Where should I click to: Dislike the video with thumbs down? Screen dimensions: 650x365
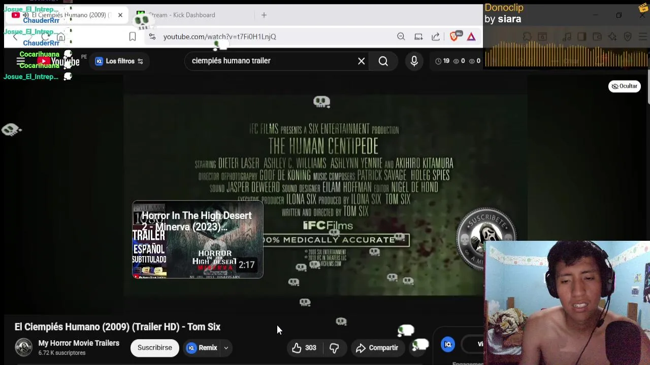pos(334,348)
